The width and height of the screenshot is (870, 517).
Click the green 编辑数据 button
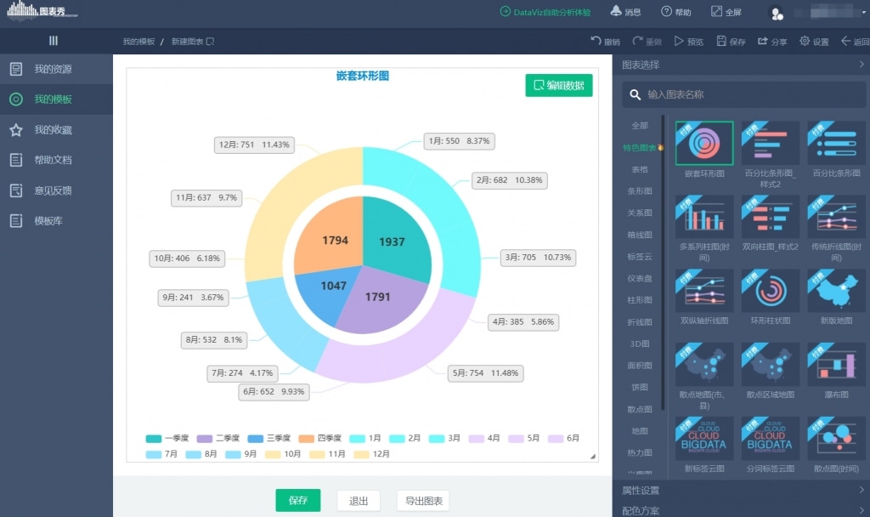[558, 85]
